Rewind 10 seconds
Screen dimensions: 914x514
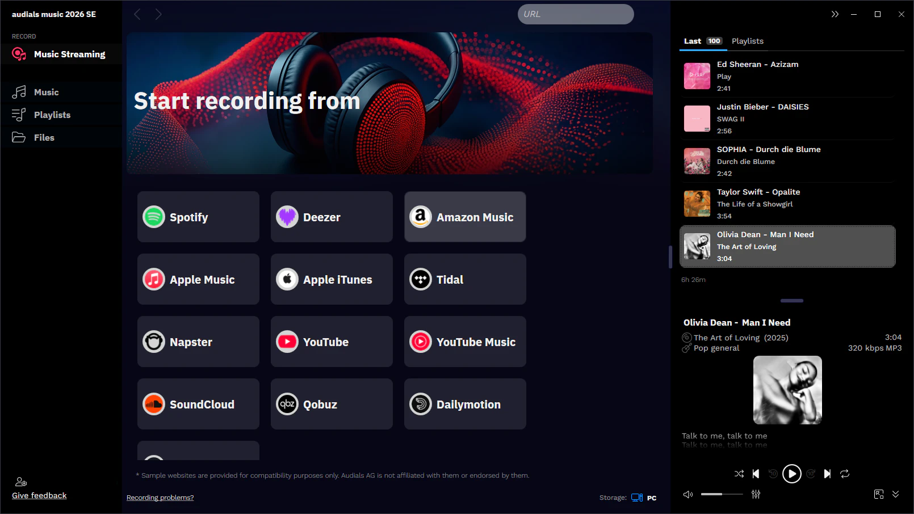click(x=773, y=474)
